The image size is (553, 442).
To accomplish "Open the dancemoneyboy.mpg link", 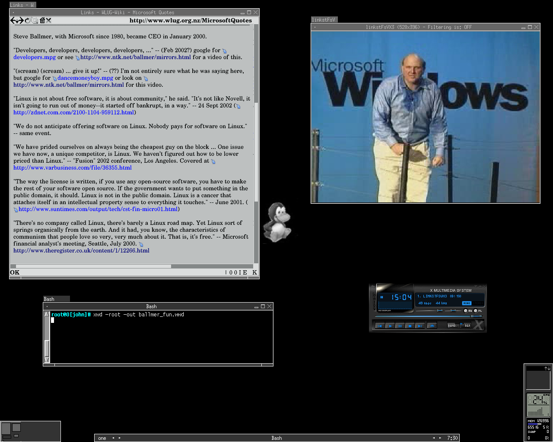I will (85, 78).
